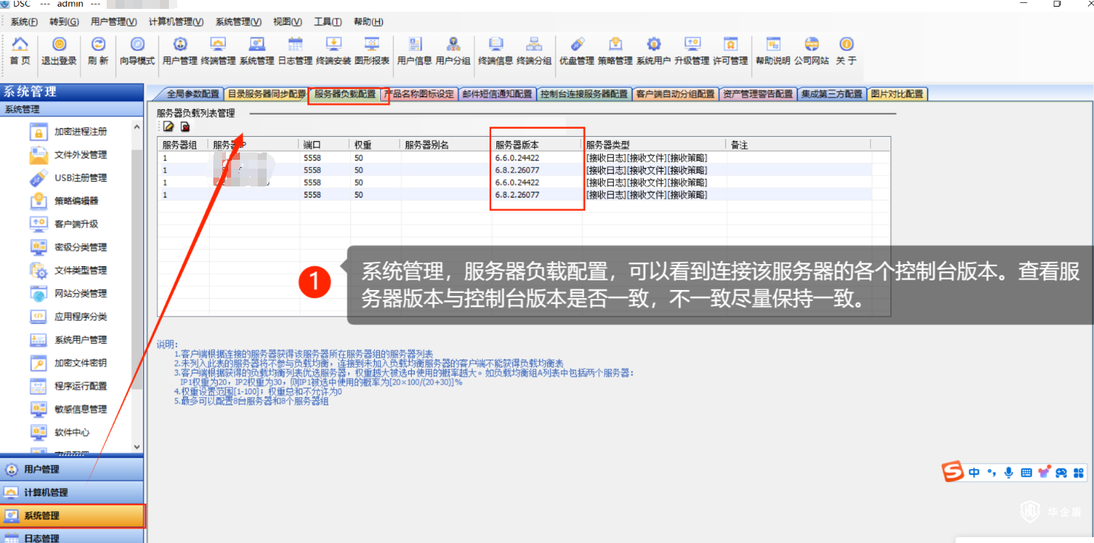Screen dimensions: 1094x543
Task: Open the 工具(T) menu
Action: click(327, 21)
